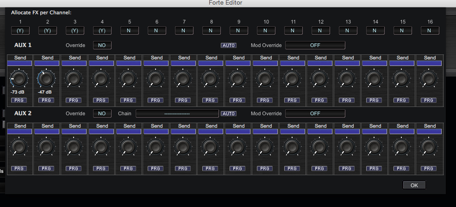Click the AUX 1 channel 13 blue send bar
The height and width of the screenshot is (207, 456).
(347, 63)
